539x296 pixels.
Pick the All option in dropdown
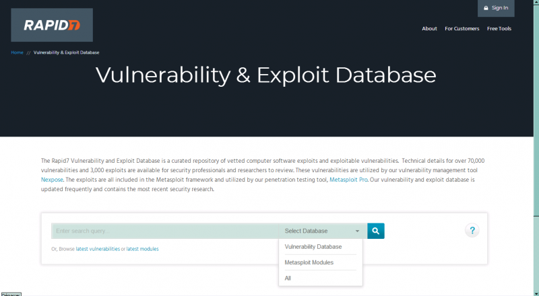[288, 278]
